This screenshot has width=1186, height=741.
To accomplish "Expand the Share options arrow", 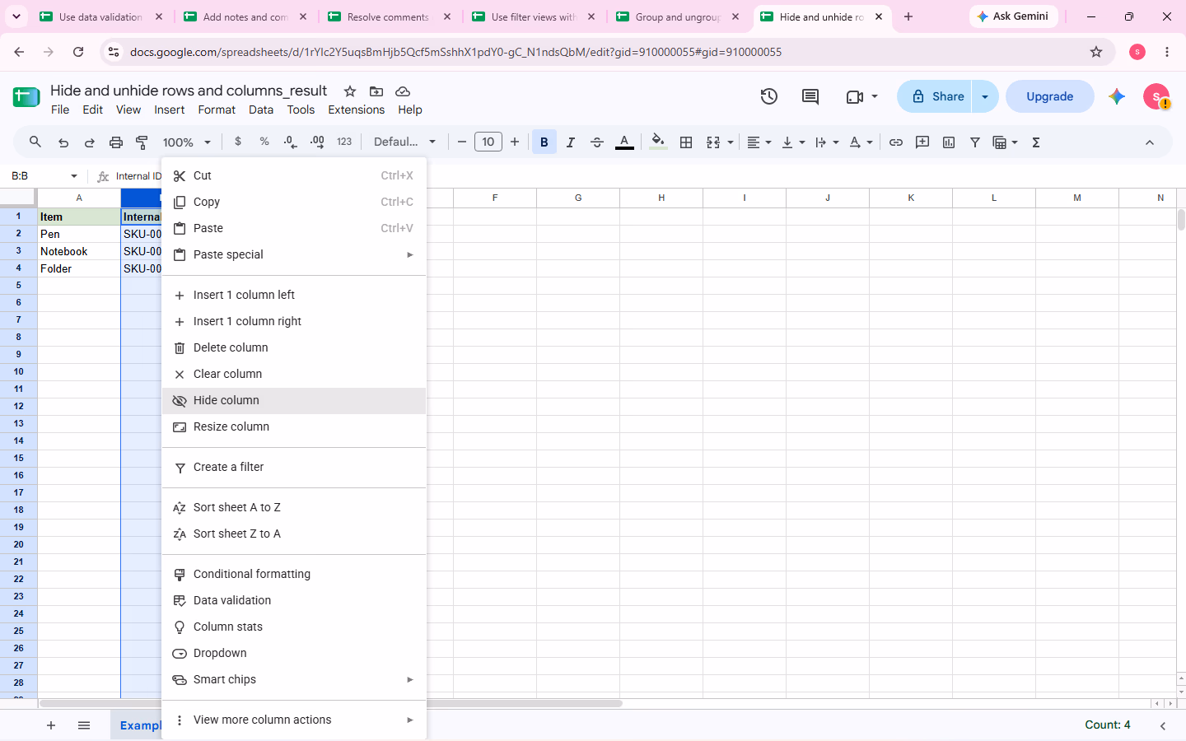I will pyautogui.click(x=985, y=96).
